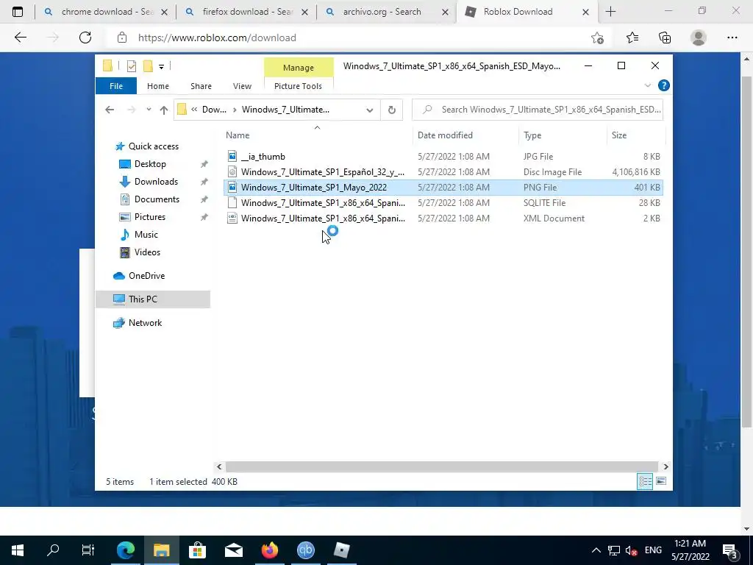This screenshot has height=565, width=753.
Task: Expand the Explorer ribbon chevron
Action: [647, 85]
